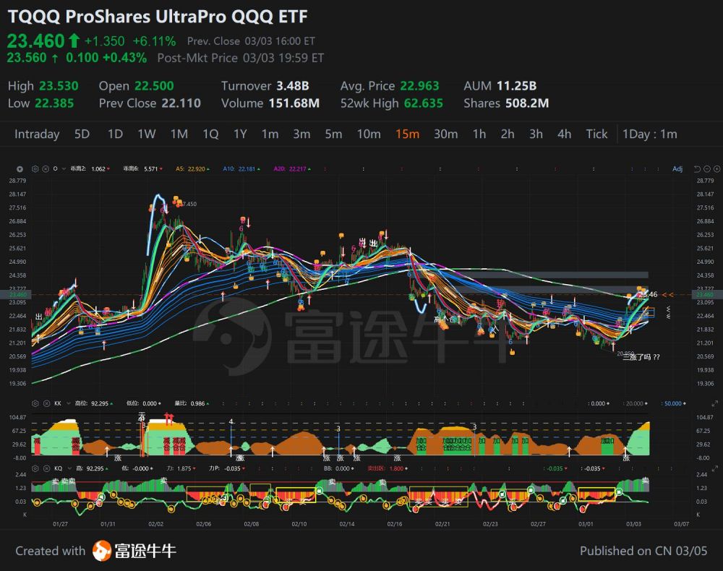Image resolution: width=723 pixels, height=571 pixels.
Task: Expand the A10 indicator value arrow
Action: point(258,169)
